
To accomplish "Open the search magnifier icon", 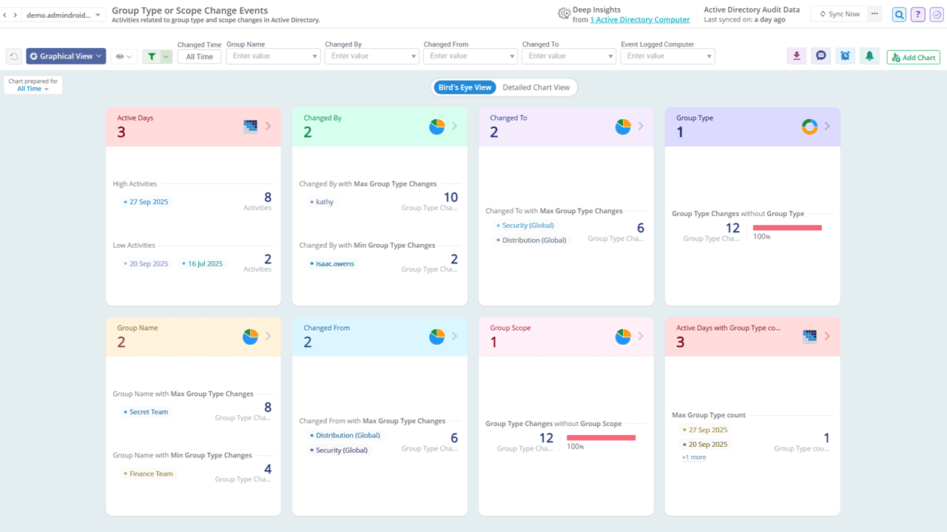I will coord(899,15).
